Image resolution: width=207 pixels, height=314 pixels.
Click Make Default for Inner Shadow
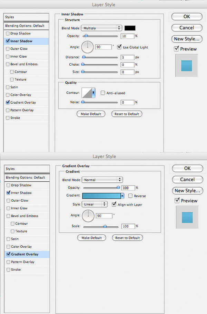point(91,114)
